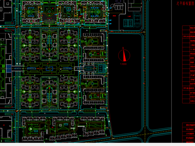Image resolution: width=195 pixels, height=146 pixels.
Task: Click the long blue pool right of the central pool
Action: (x=67, y=69)
